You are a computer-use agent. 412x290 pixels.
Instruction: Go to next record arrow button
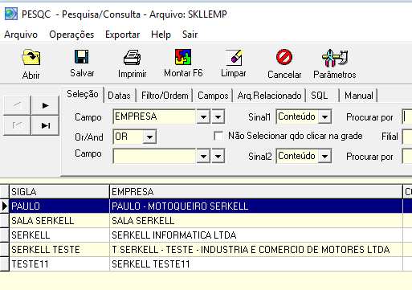click(x=45, y=105)
